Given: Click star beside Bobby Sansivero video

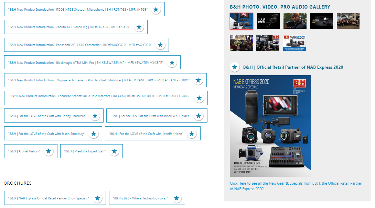Looking at the screenshot, I should point(95,116).
